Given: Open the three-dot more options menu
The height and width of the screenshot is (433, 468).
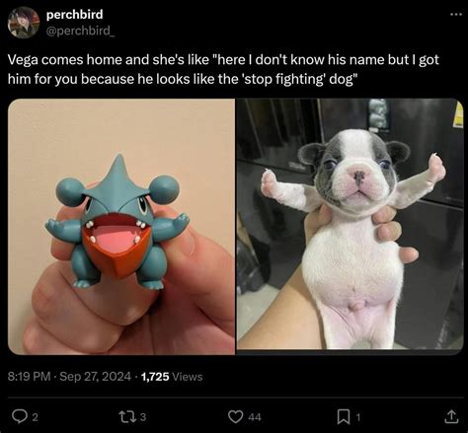Looking at the screenshot, I should [x=456, y=14].
